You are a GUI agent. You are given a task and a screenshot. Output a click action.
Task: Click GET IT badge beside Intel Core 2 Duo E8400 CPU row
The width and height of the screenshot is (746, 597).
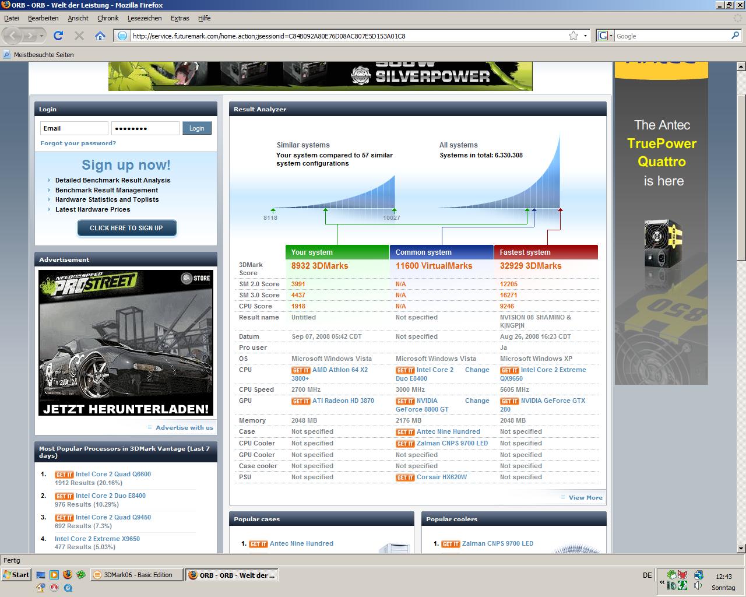pos(405,370)
